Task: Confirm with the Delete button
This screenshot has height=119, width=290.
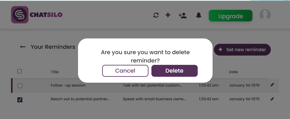Action: point(174,71)
